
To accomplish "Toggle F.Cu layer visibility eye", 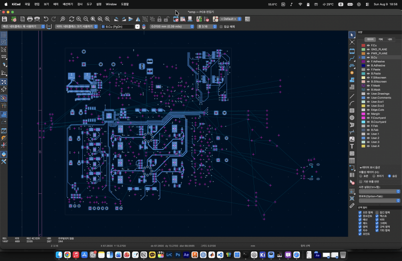I will [x=368, y=45].
